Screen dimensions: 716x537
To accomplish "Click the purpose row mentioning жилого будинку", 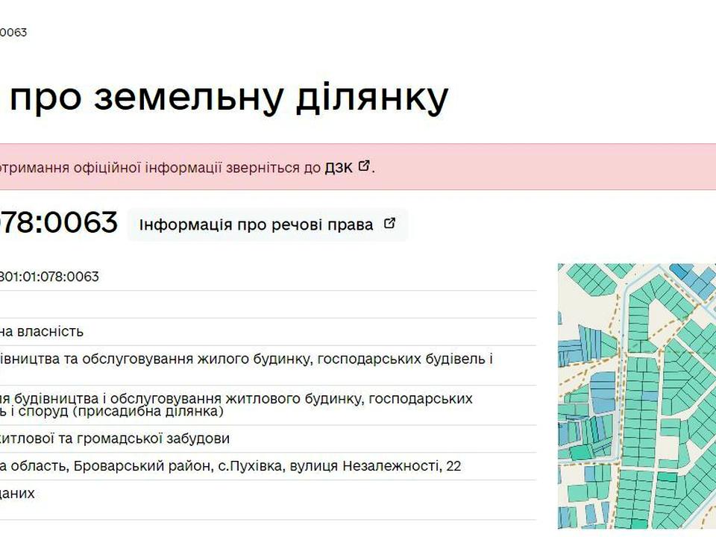I will tap(246, 359).
